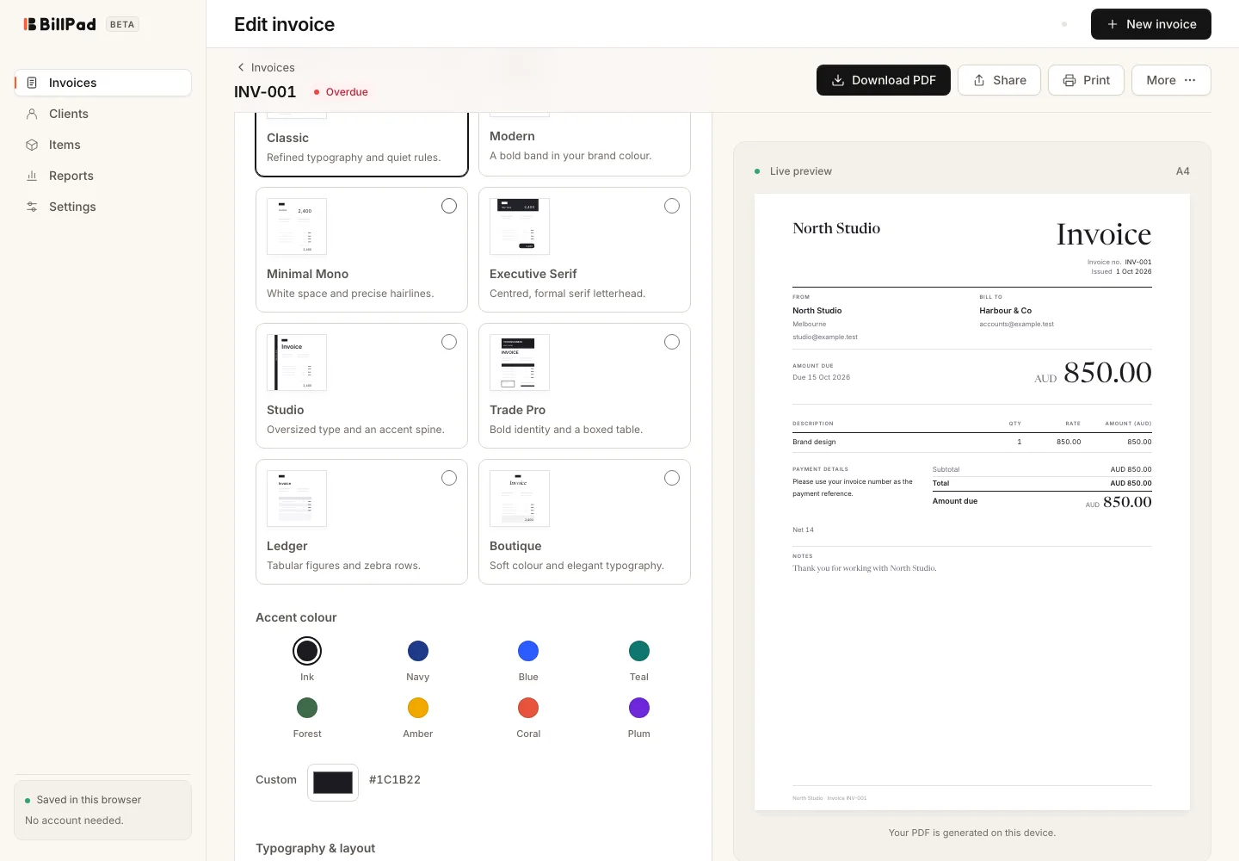Click the Share button
Image resolution: width=1239 pixels, height=861 pixels.
point(999,80)
